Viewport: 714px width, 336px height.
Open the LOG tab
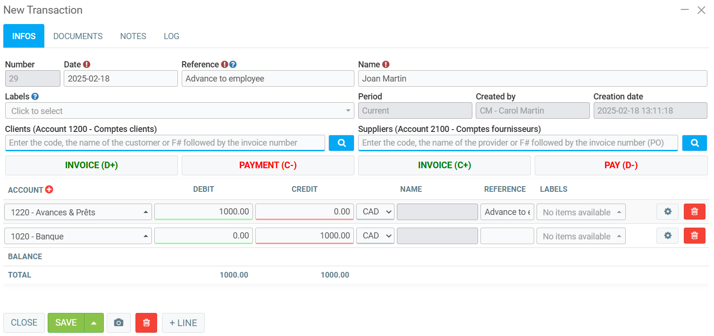click(171, 36)
